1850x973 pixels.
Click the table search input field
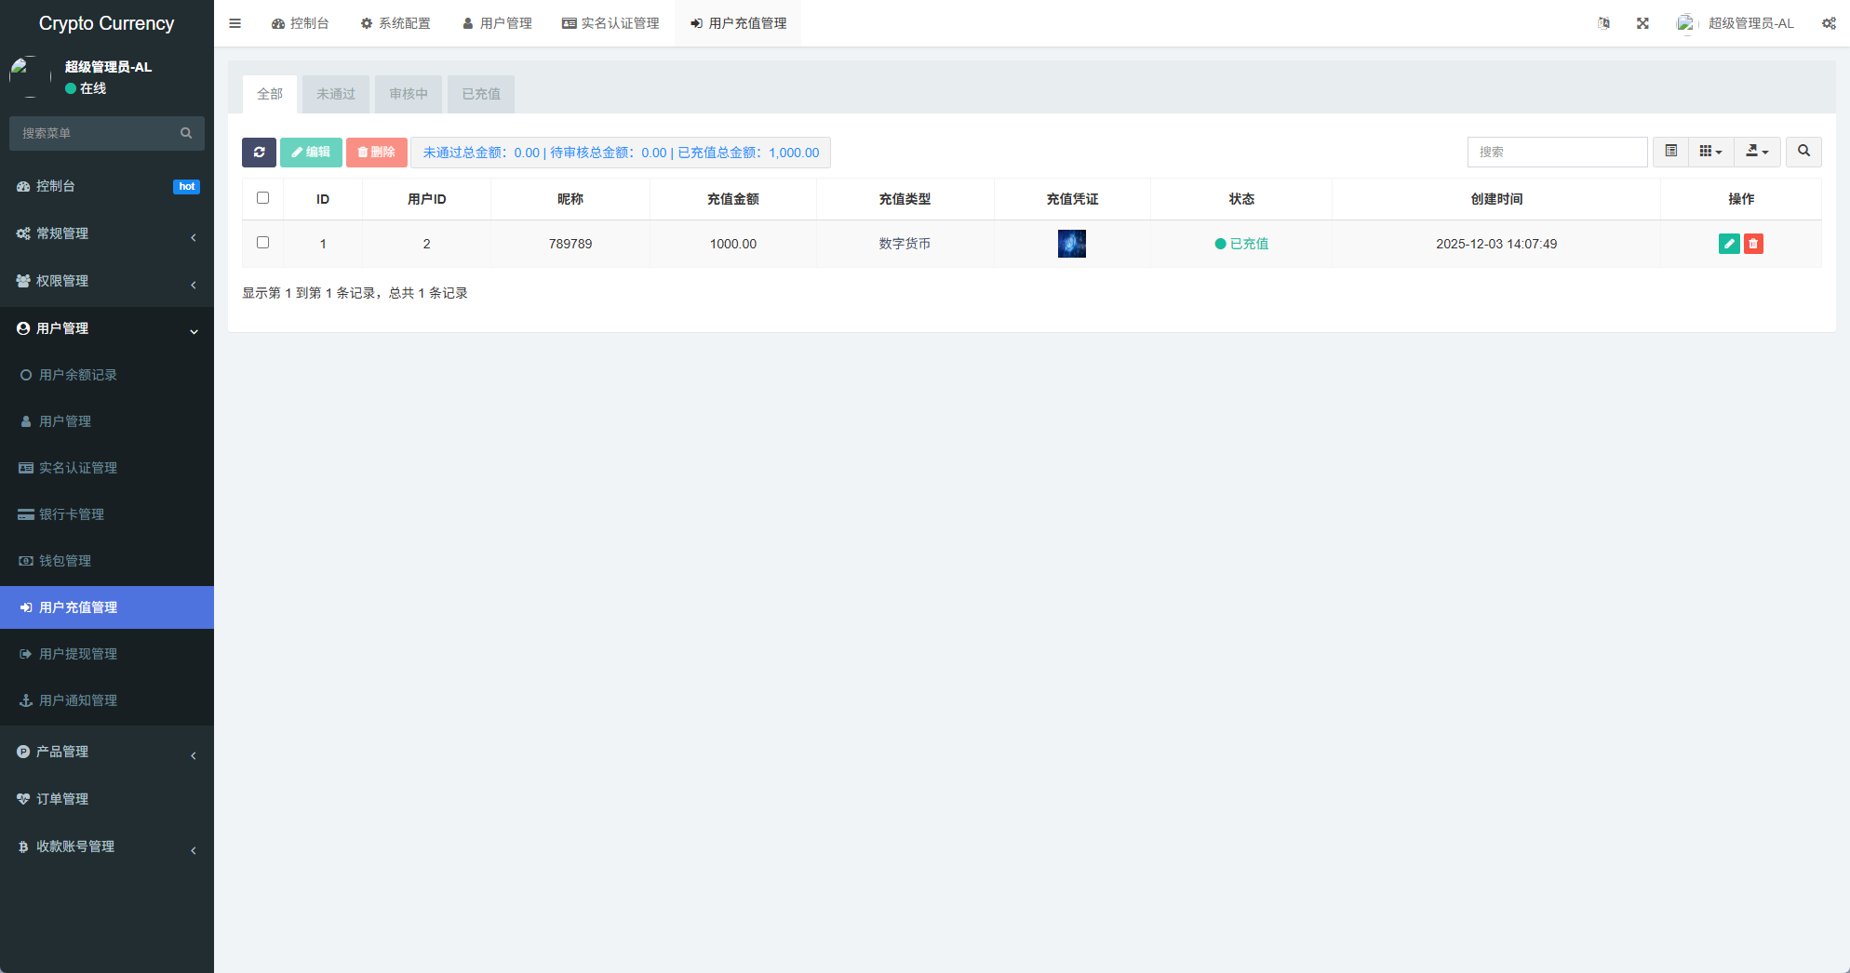coord(1557,152)
